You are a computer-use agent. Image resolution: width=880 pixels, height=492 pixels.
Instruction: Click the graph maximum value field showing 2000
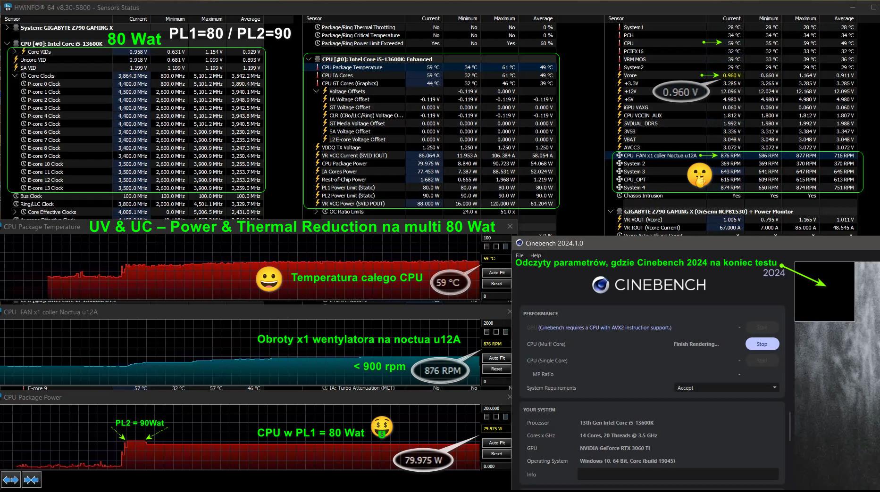pyautogui.click(x=495, y=323)
